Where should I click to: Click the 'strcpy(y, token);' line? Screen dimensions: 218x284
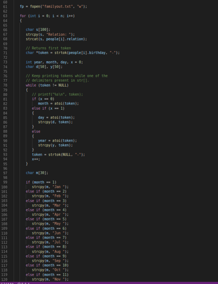(x=55, y=145)
